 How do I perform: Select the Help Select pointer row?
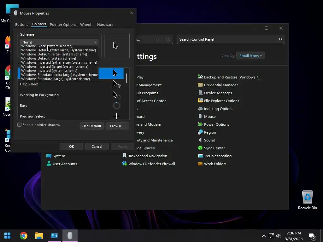click(x=71, y=84)
